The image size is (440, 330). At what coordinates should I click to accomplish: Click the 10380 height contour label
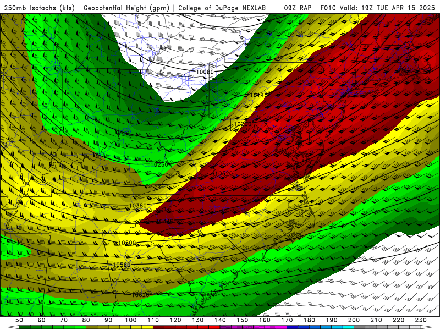137,206
